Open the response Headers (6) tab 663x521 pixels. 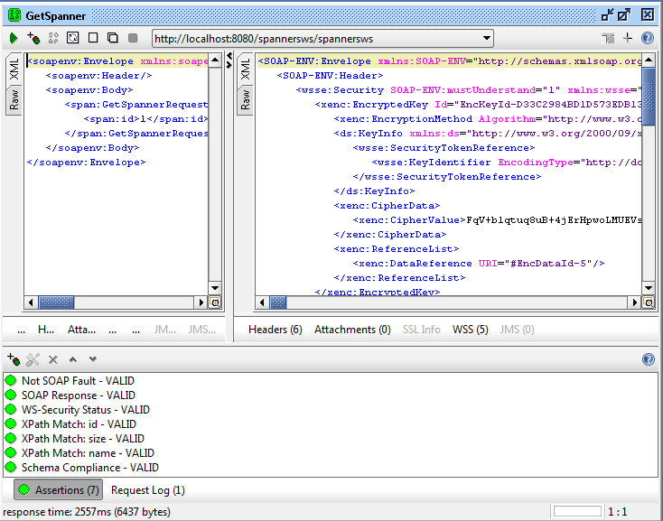pyautogui.click(x=275, y=330)
